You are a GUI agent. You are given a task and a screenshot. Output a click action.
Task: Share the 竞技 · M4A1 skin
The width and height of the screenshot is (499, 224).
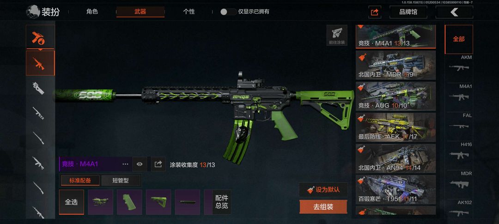pyautogui.click(x=158, y=164)
